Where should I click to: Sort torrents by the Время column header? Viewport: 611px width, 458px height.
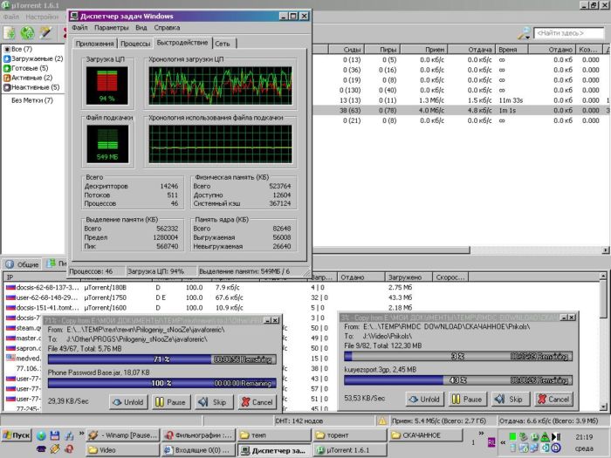pyautogui.click(x=511, y=50)
